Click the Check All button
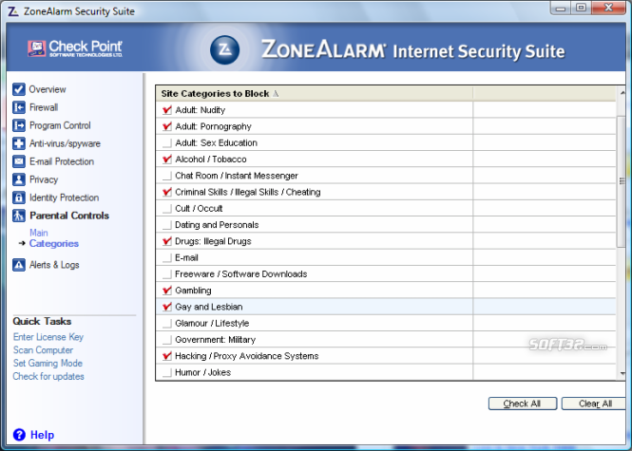632x451 pixels. pos(523,404)
